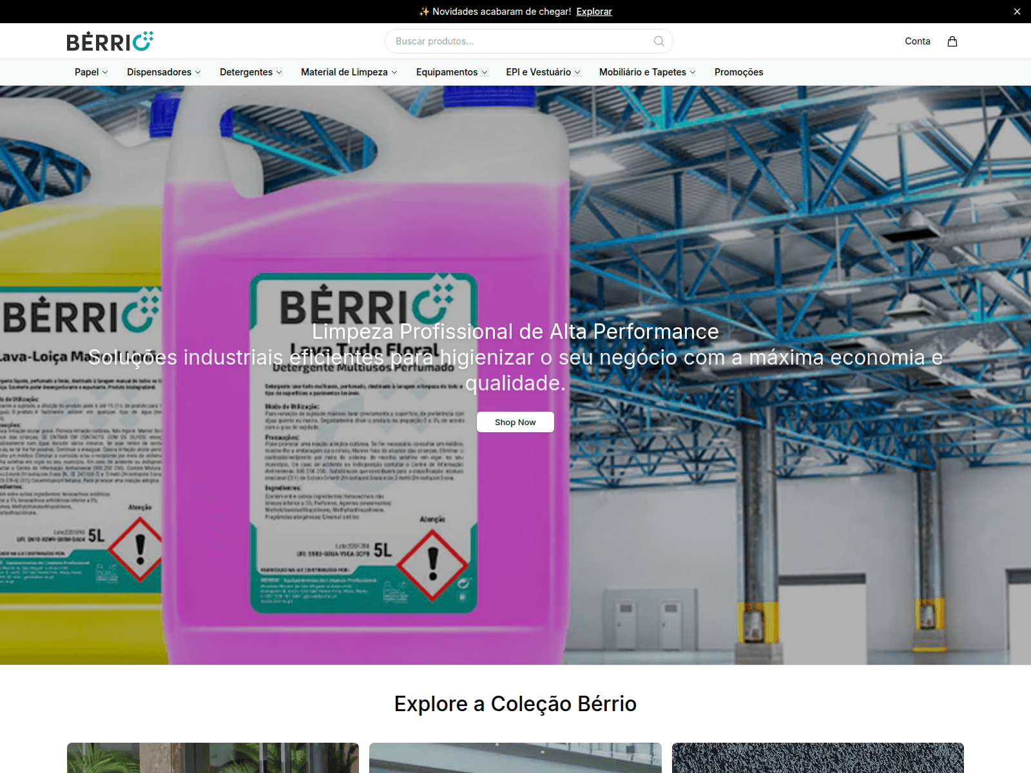The image size is (1031, 773).
Task: Open the Detergentes dropdown menu
Action: coord(251,72)
